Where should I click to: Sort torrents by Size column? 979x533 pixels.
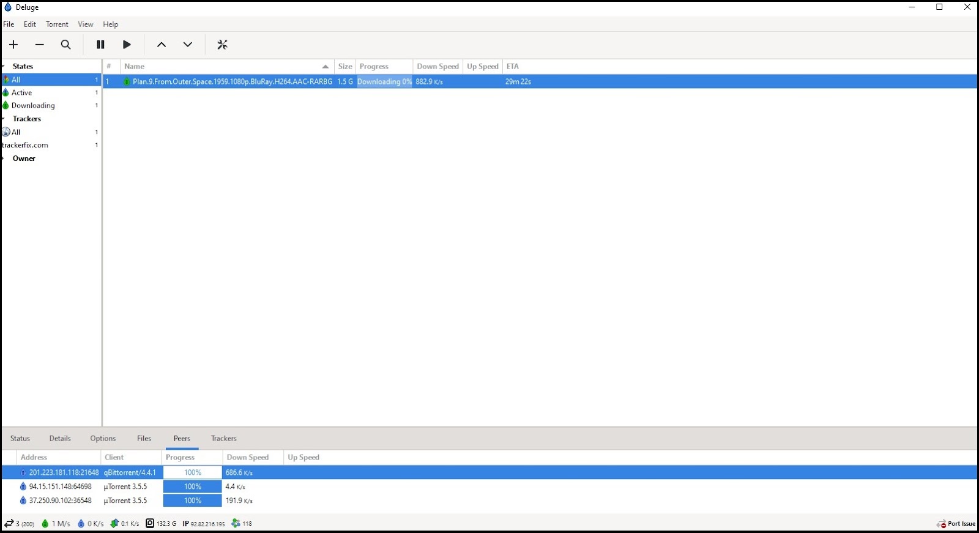tap(345, 67)
